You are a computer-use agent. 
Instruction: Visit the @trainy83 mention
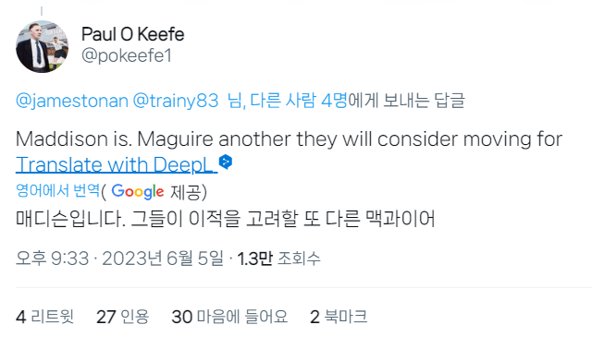coord(176,101)
